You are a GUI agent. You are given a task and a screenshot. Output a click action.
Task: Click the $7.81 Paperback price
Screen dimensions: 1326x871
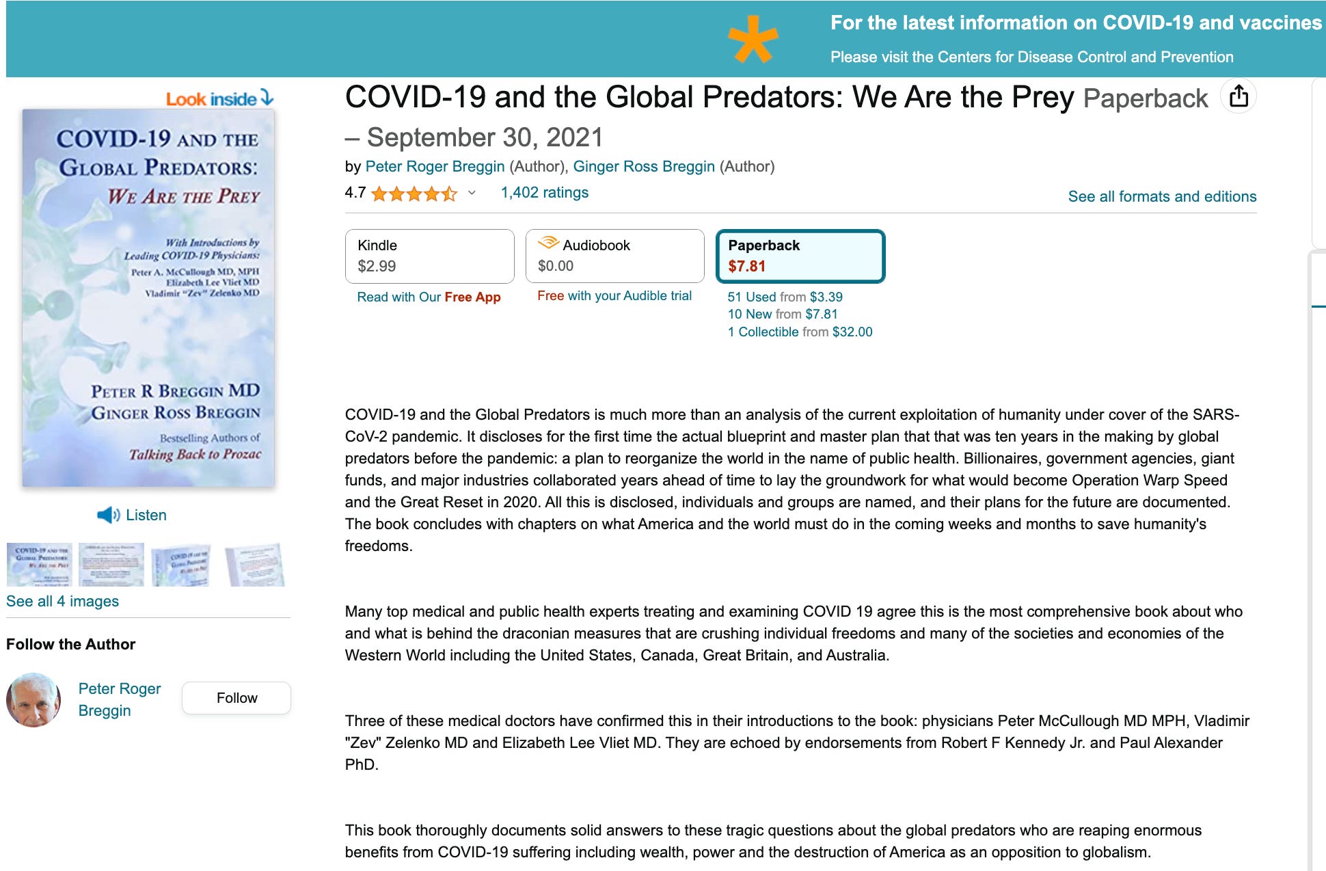pos(746,267)
